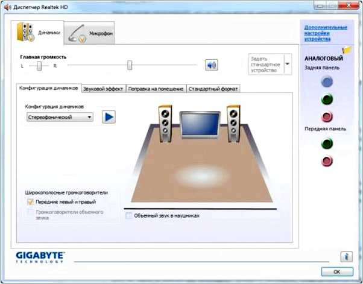Confirm with the OK button
Screen dimensions: 363x284
337,272
